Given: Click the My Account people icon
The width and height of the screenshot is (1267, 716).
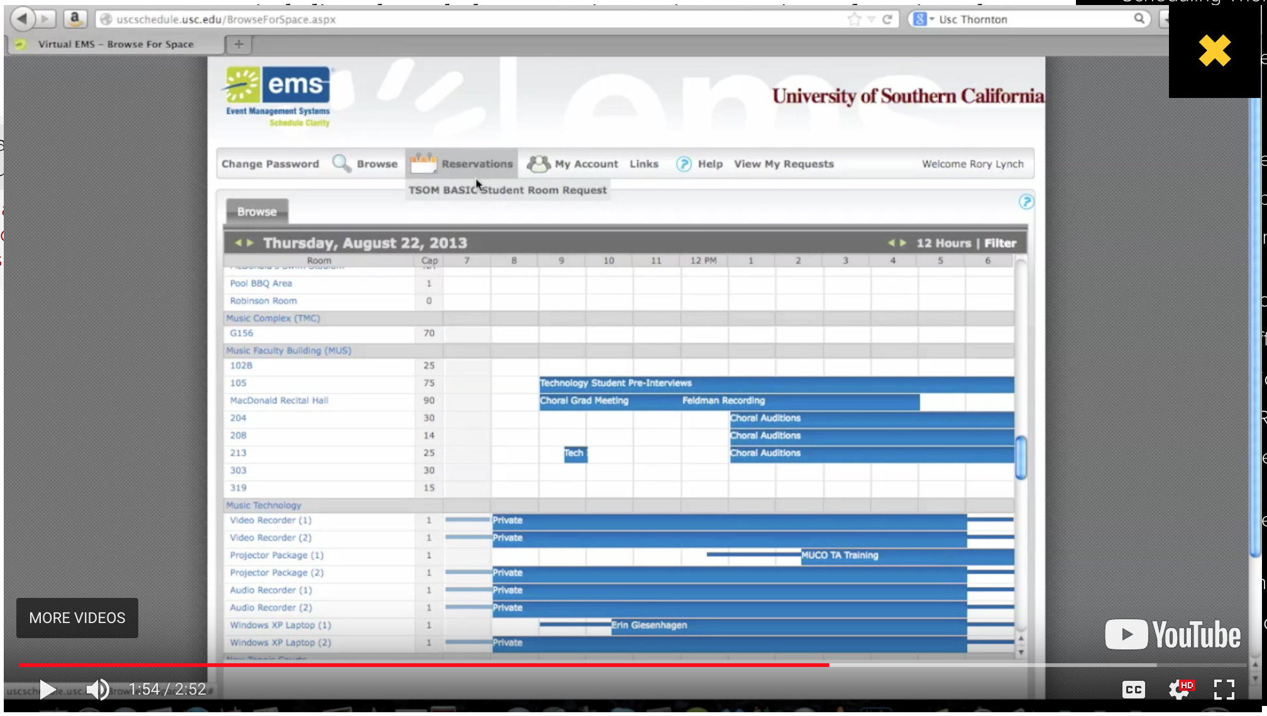Looking at the screenshot, I should [539, 164].
